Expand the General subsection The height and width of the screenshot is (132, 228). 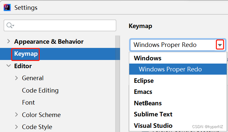[16, 78]
